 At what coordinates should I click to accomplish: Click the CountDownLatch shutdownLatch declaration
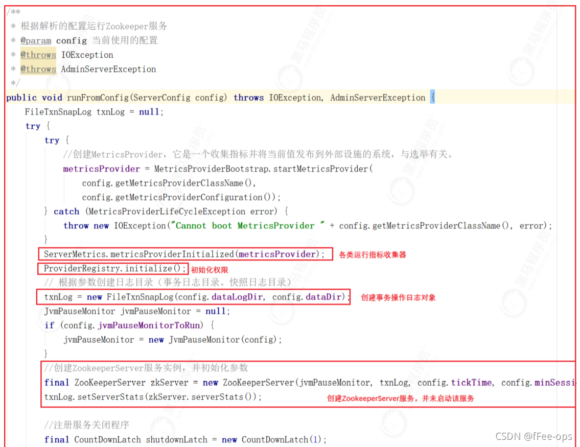[x=185, y=440]
